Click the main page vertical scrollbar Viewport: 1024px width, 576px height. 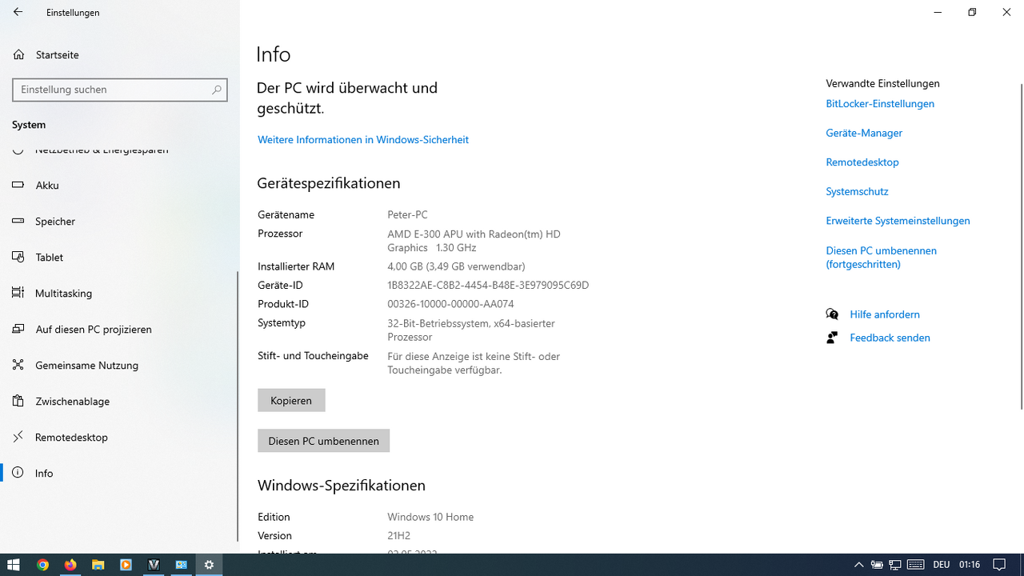tap(1021, 245)
